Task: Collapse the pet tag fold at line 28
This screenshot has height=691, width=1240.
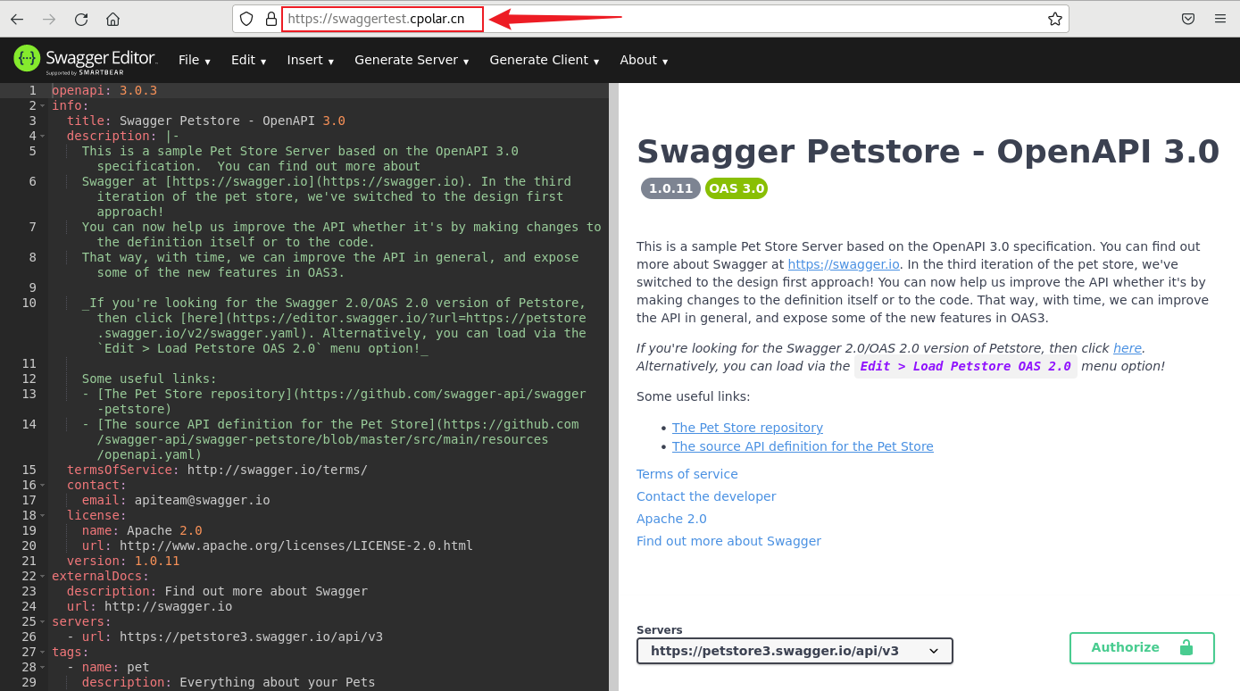Action: coord(42,667)
